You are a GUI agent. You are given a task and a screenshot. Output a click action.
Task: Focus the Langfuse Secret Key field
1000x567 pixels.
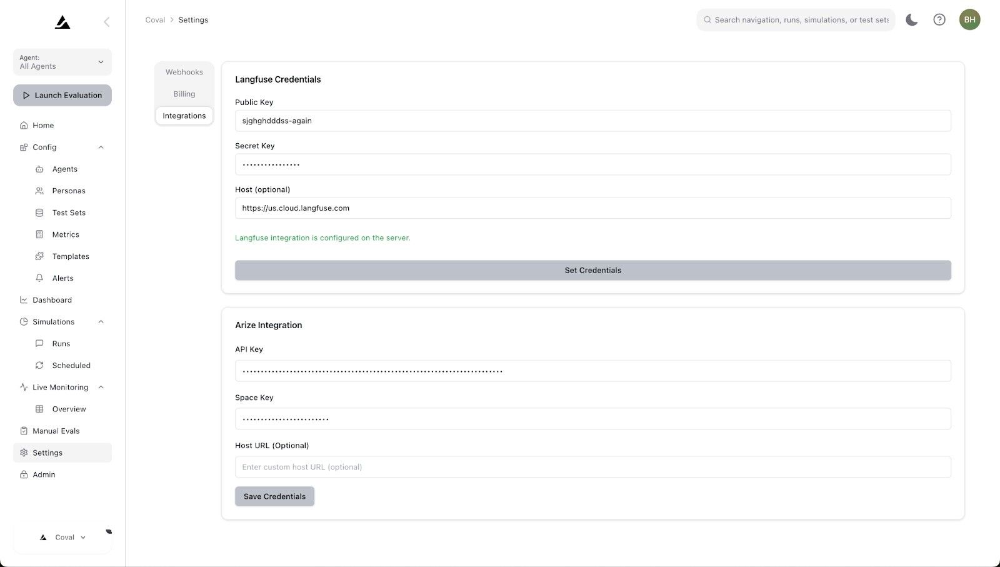tap(593, 165)
